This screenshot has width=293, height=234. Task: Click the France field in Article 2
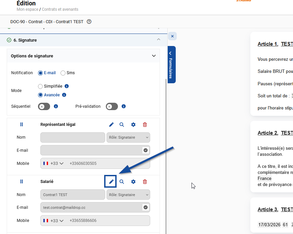click(x=264, y=178)
